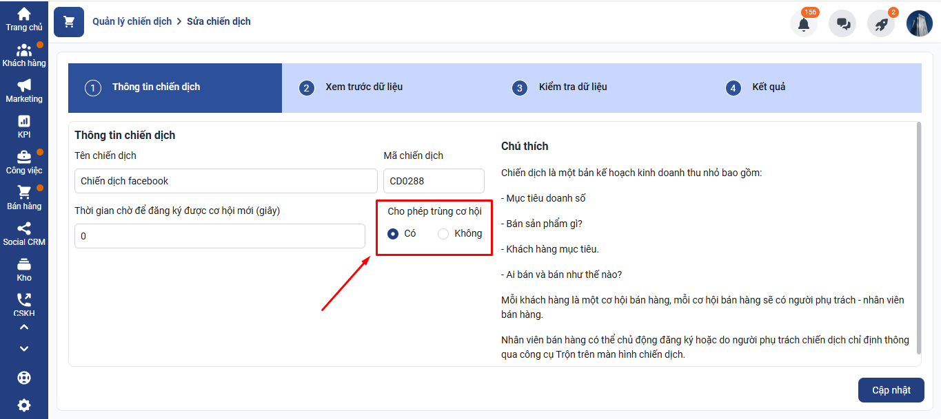Click Quản lý chiến dịch breadcrumb link
941x419 pixels.
pyautogui.click(x=132, y=21)
